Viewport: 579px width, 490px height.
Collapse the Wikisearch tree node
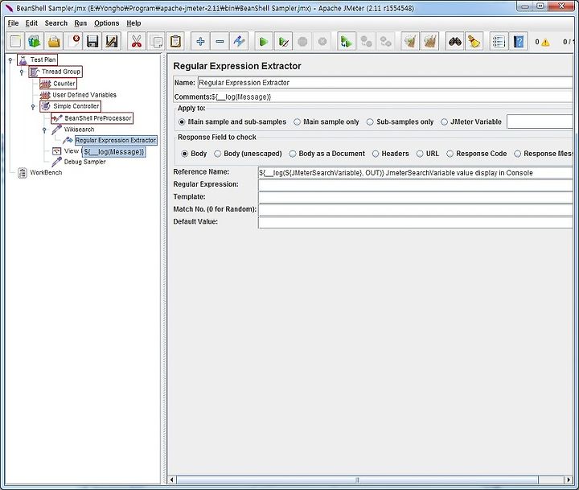[44, 130]
